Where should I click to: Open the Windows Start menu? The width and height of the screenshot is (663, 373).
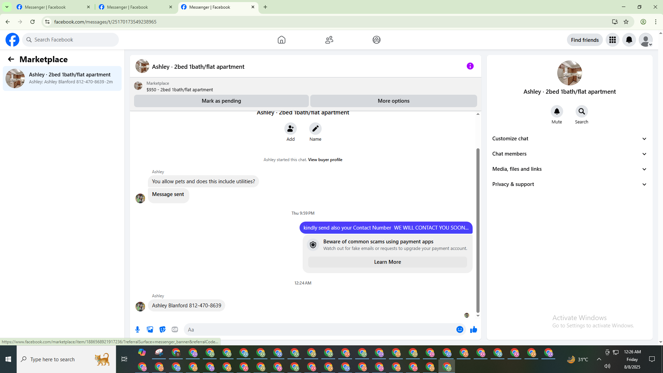[8, 359]
